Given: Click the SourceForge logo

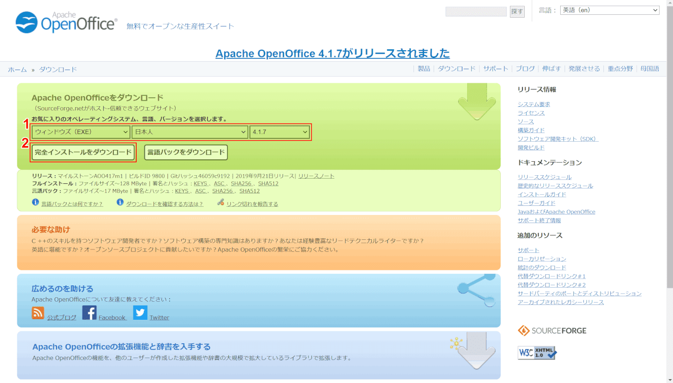Looking at the screenshot, I should click(552, 330).
